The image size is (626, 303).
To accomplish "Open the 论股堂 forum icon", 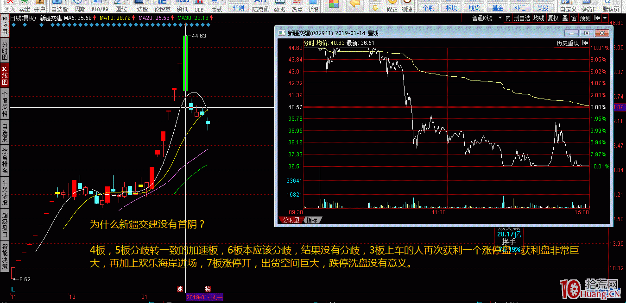I will point(162,6).
